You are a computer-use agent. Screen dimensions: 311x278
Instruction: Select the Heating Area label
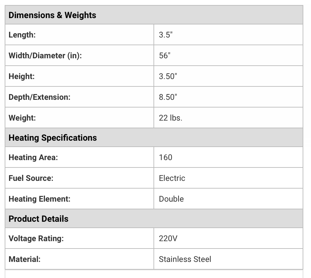[33, 157]
